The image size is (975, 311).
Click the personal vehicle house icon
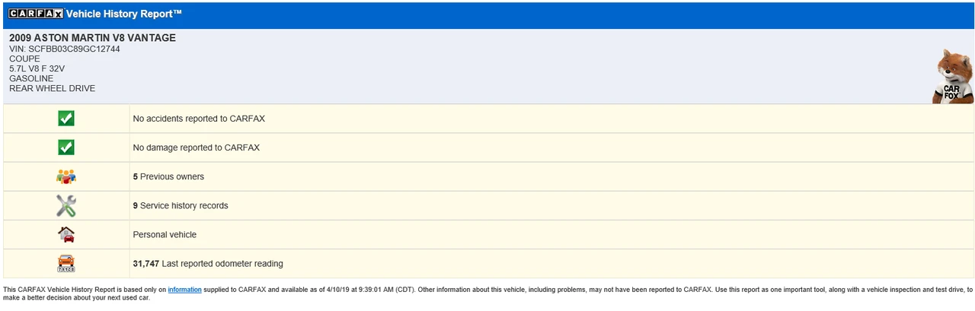[x=66, y=234]
